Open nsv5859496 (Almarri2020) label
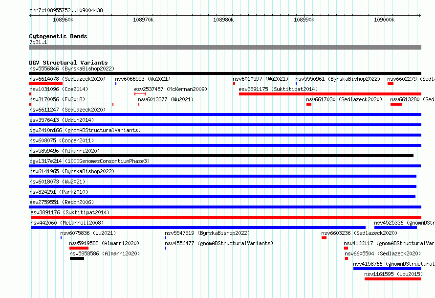 65,151
